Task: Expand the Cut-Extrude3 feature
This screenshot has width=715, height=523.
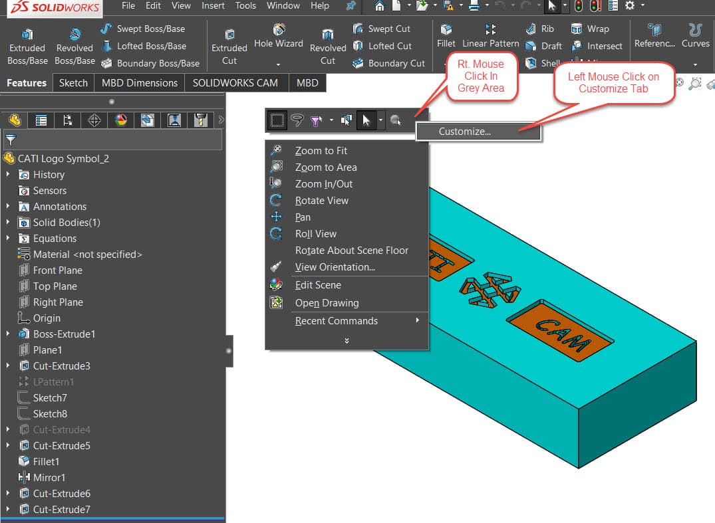Action: 8,366
